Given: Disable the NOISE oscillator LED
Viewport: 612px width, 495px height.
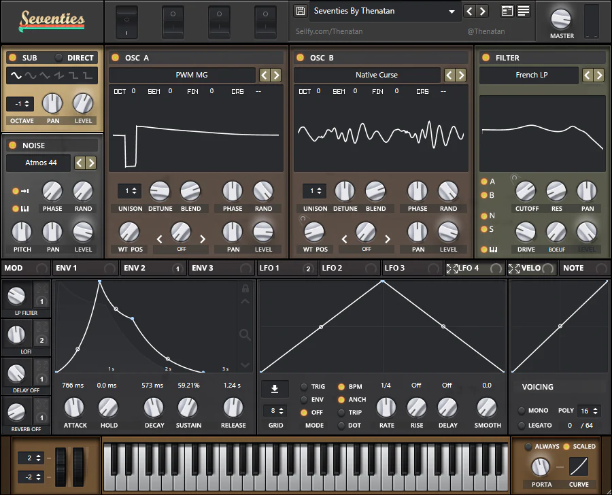Looking at the screenshot, I should [x=13, y=145].
